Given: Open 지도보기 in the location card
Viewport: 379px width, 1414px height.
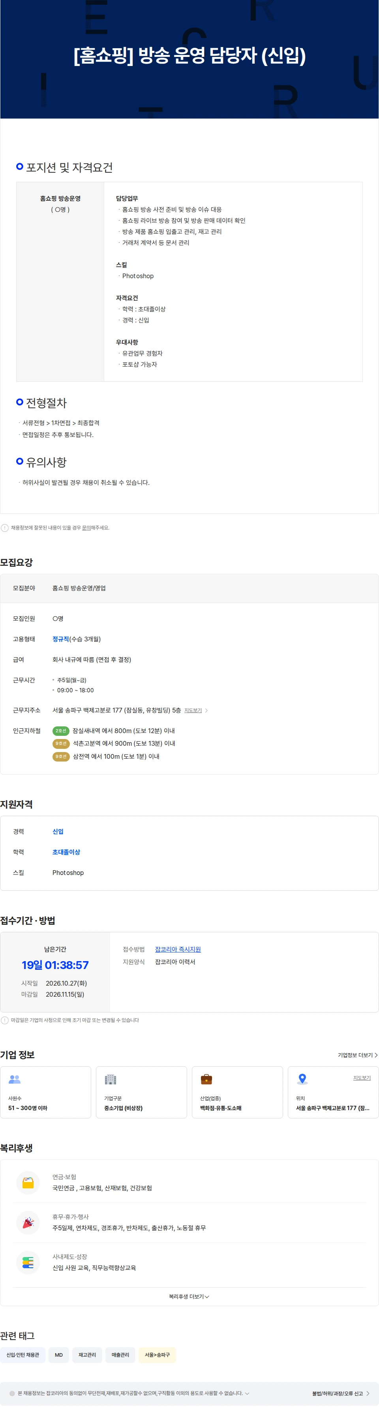Looking at the screenshot, I should point(362,1078).
